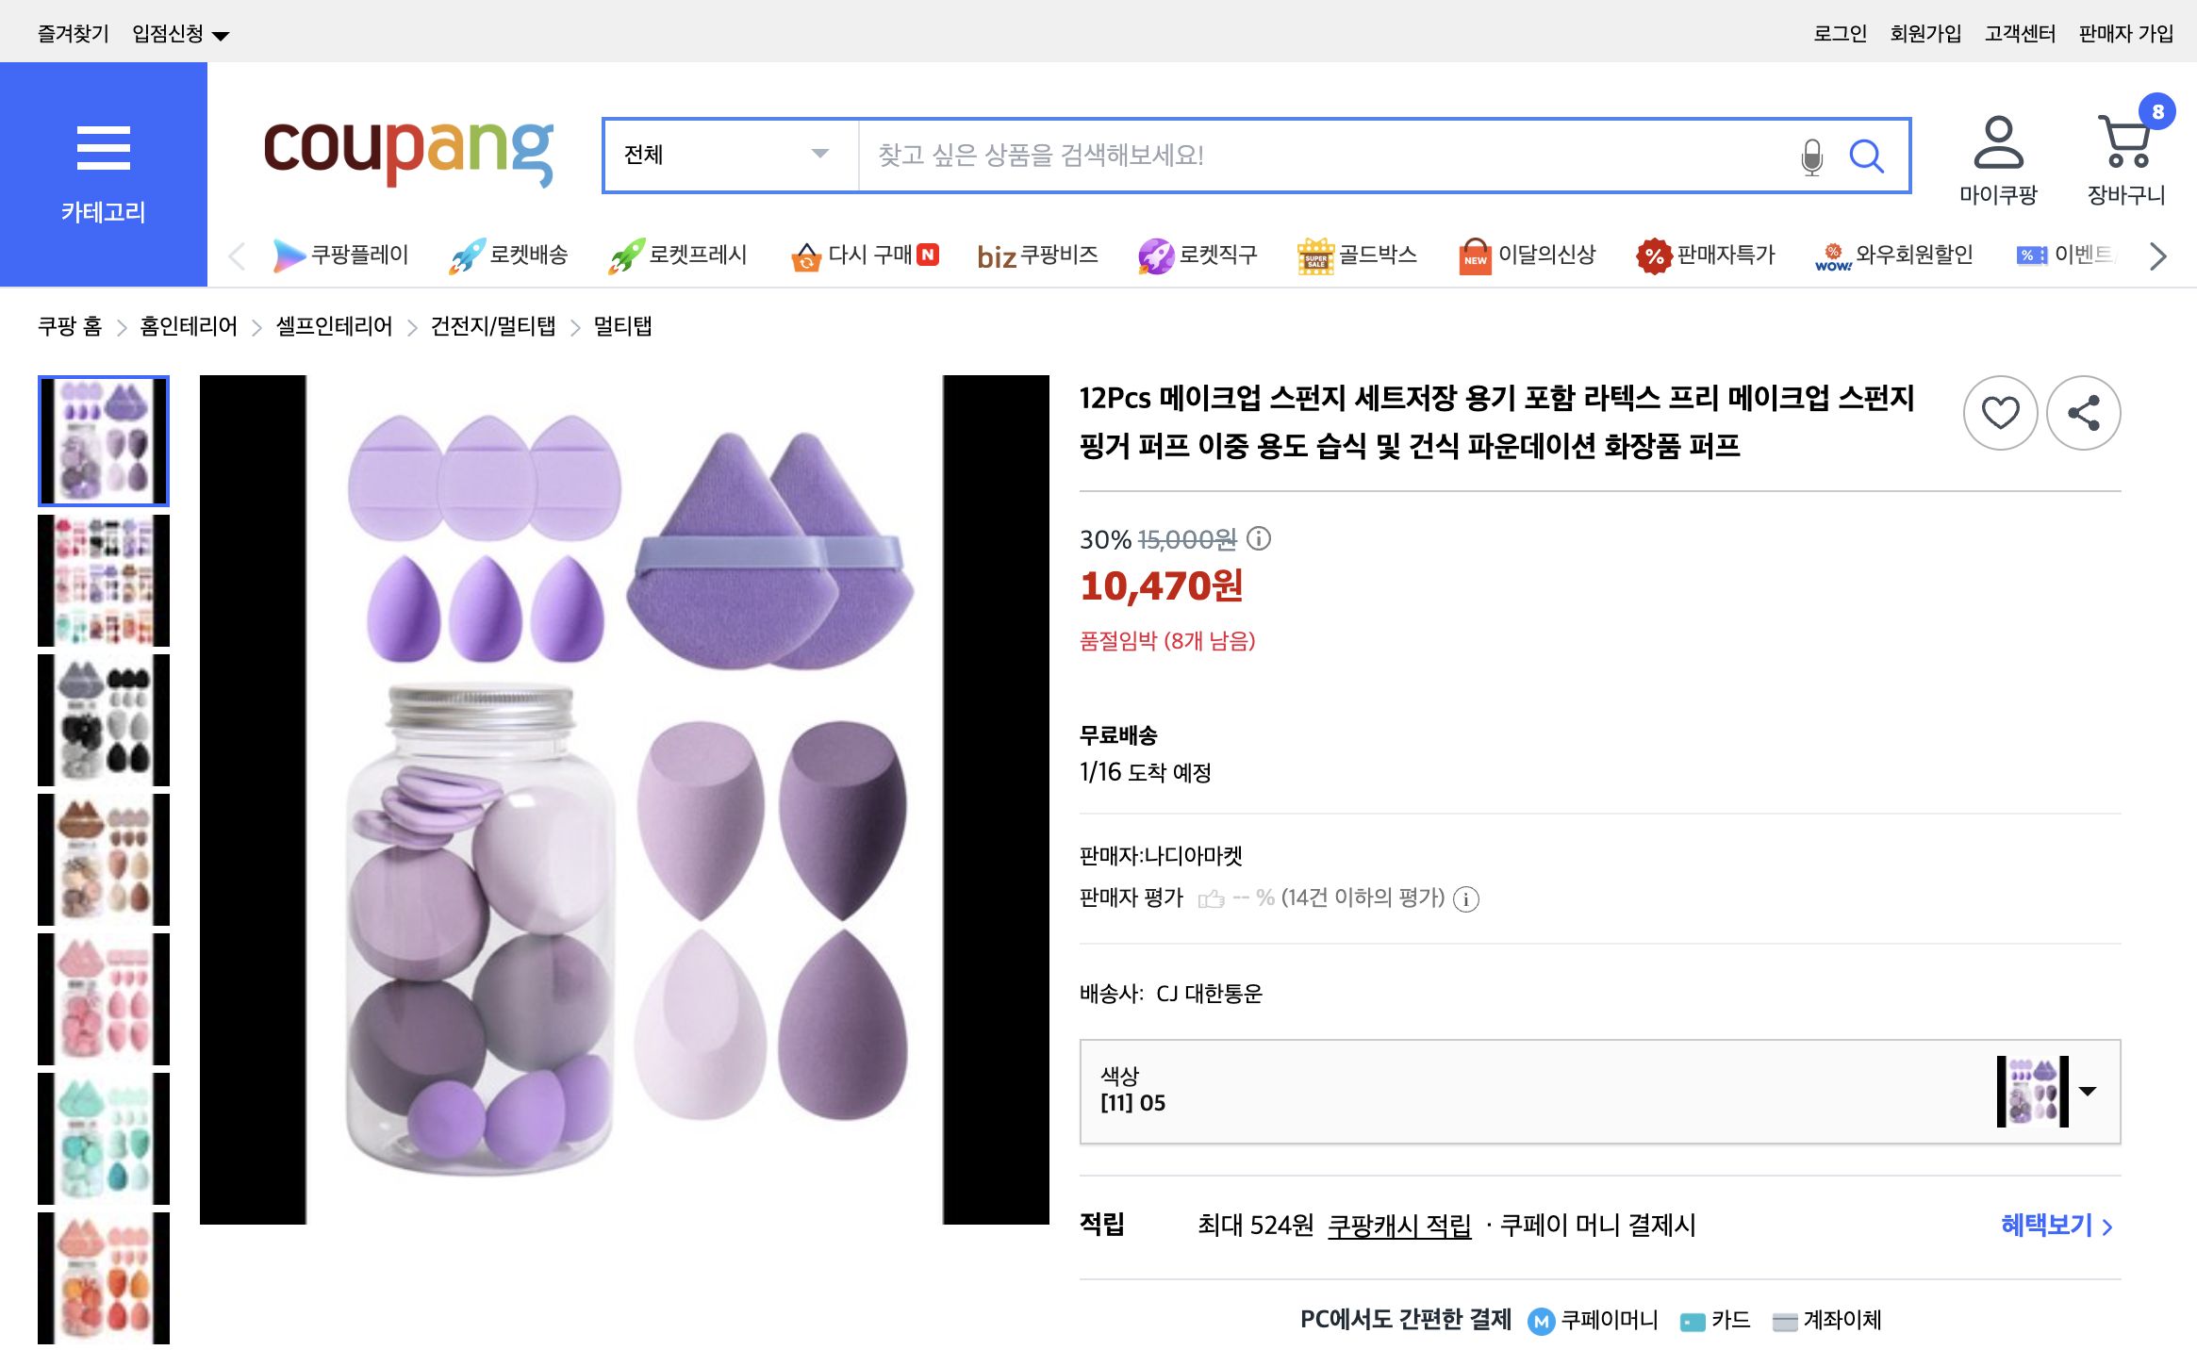Click 로그인 in the top menu

click(x=1839, y=33)
